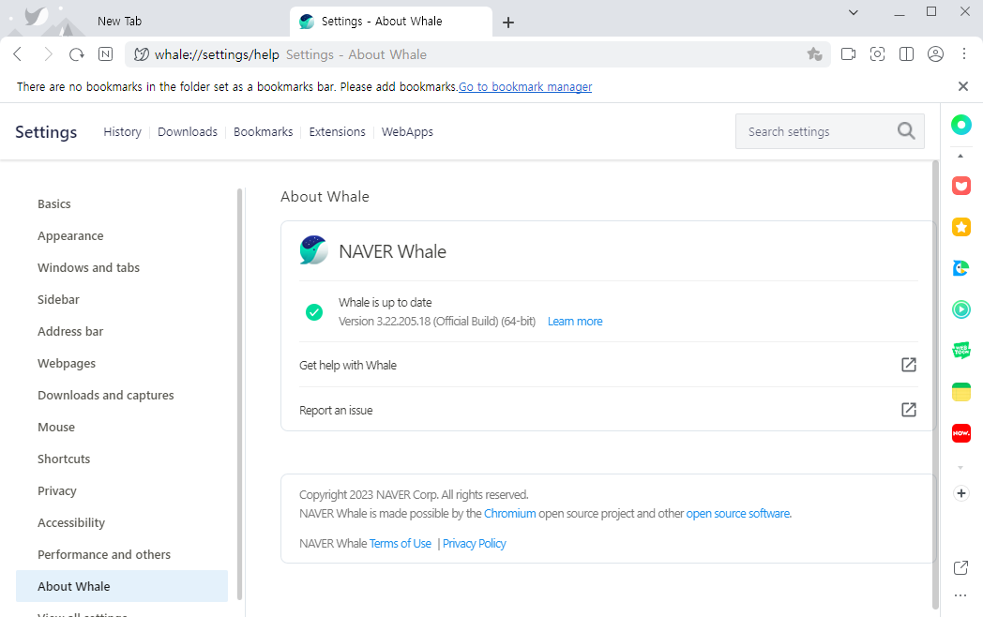Open the Privacy Policy link

pyautogui.click(x=474, y=543)
